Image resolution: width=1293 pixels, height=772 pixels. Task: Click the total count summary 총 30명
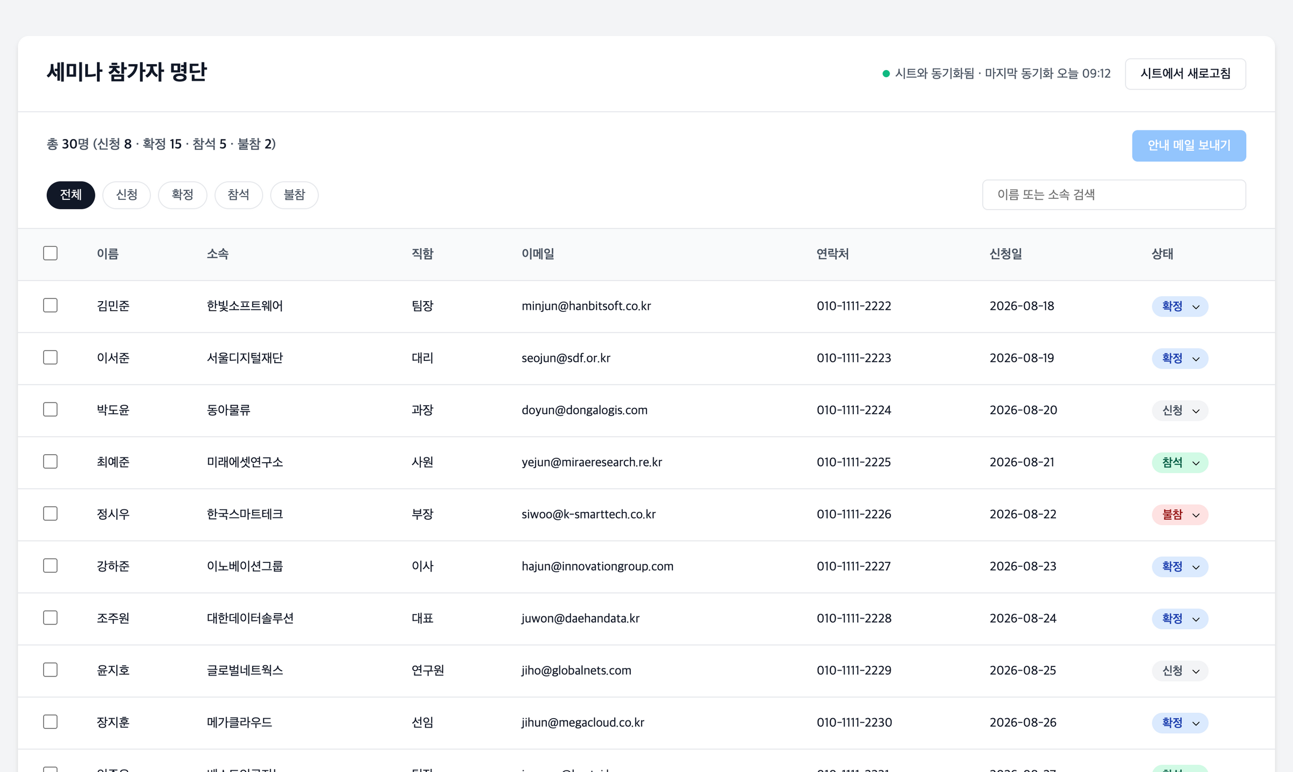(68, 144)
